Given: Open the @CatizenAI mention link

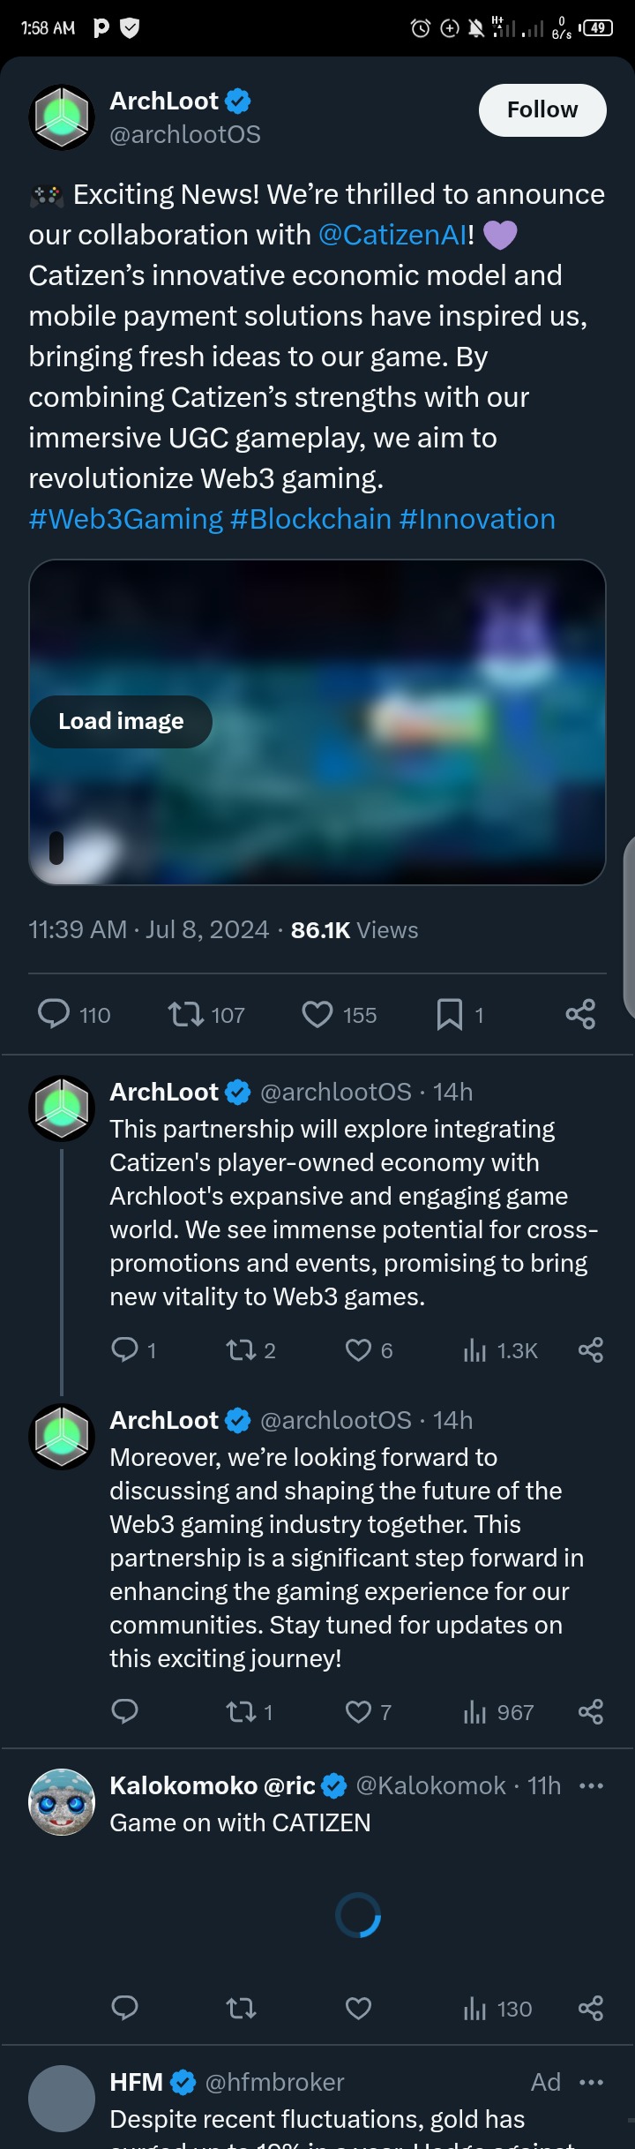Looking at the screenshot, I should (x=392, y=235).
